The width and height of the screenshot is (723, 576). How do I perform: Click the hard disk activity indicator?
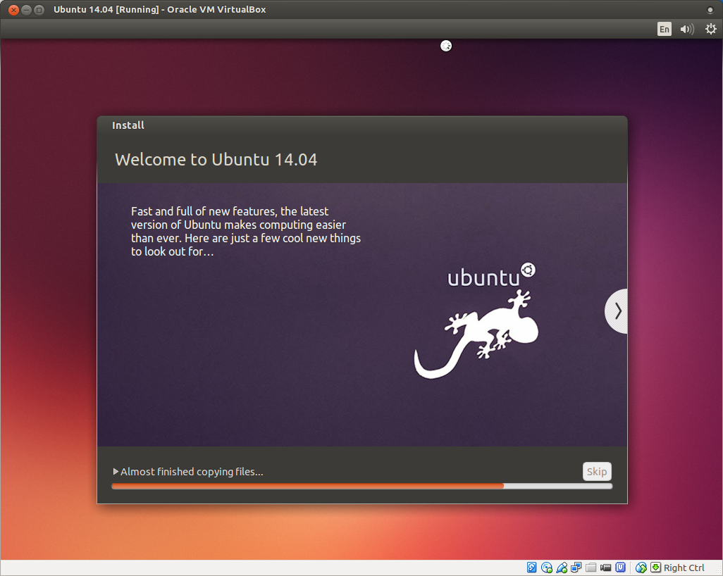[531, 568]
